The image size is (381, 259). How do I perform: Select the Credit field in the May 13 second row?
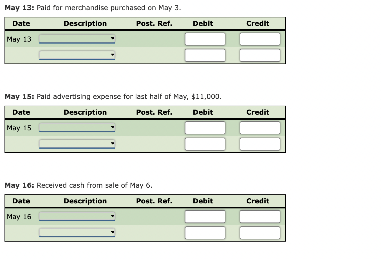click(260, 55)
